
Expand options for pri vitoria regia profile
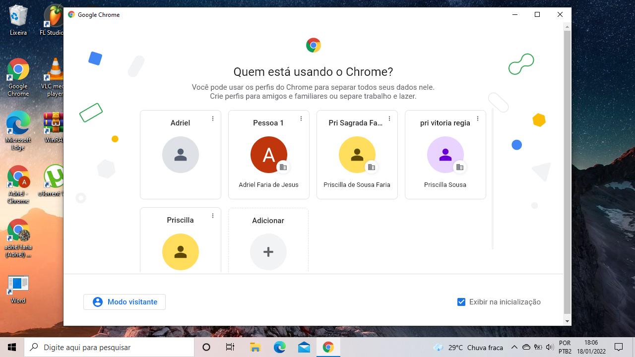point(478,119)
